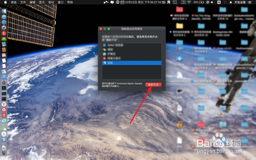Open WeChat from the Dock
This screenshot has height=160, width=256.
pos(4,129)
